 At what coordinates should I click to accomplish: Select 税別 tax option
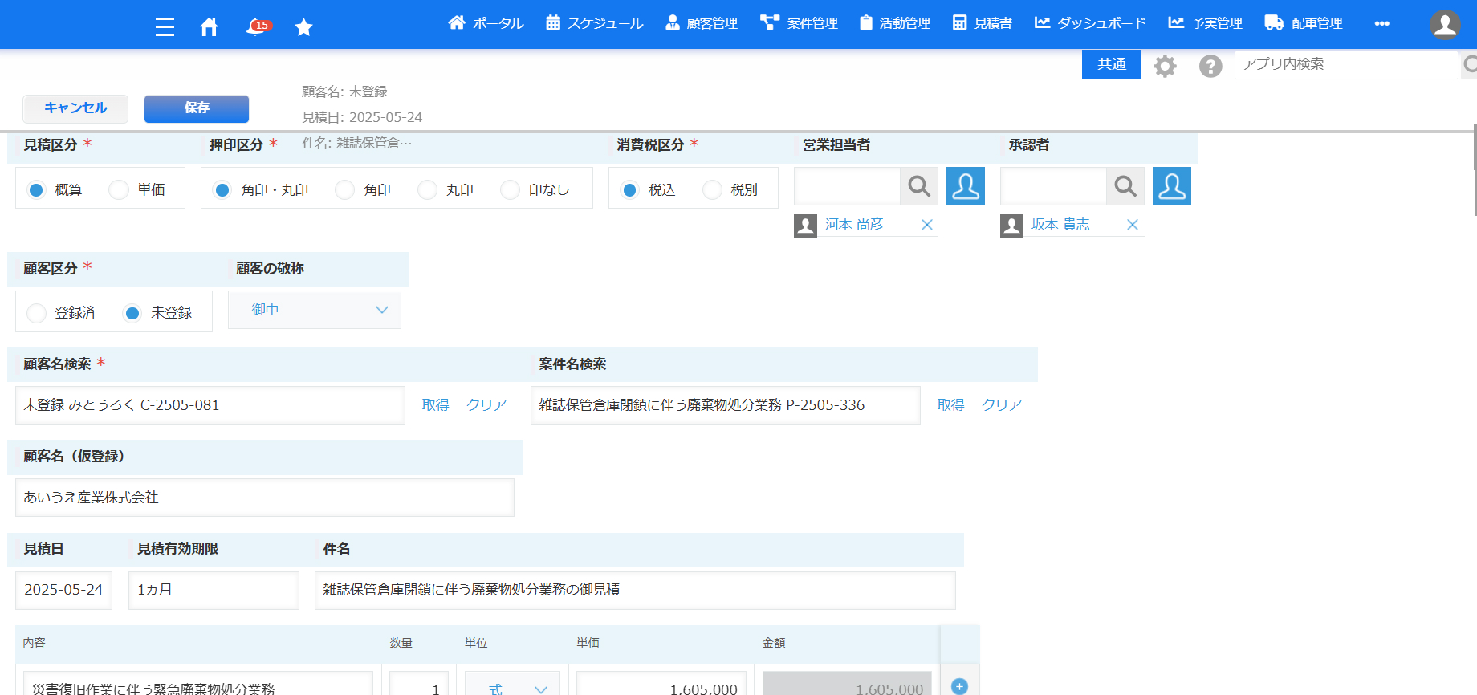pos(712,190)
